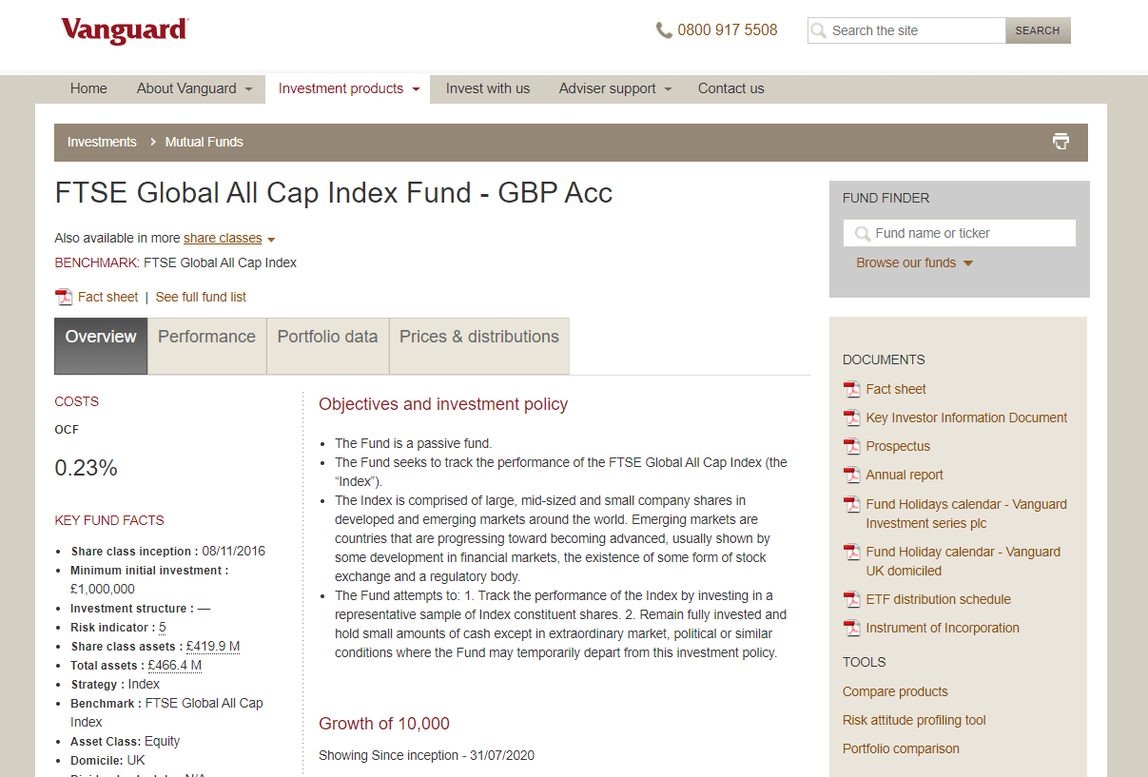Click the magnifier icon in the Fund Finder field
This screenshot has width=1148, height=777.
pos(863,234)
